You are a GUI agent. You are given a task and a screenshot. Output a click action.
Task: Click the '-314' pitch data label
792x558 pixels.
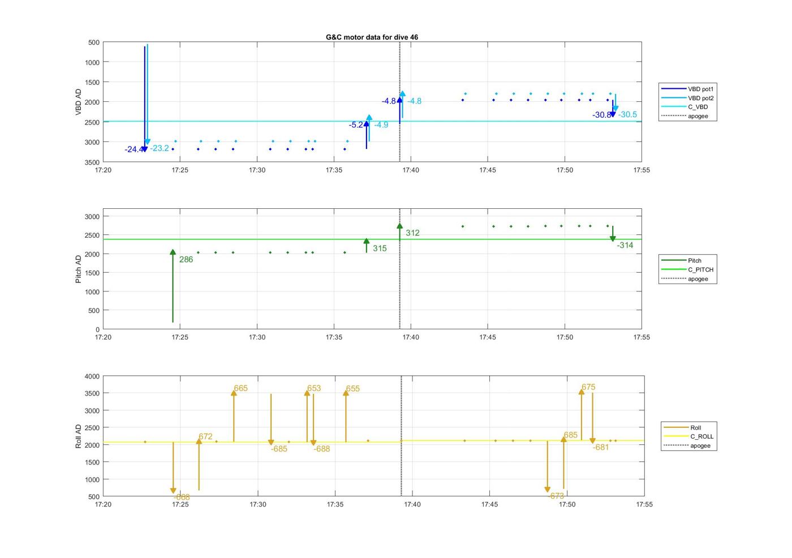pyautogui.click(x=625, y=245)
